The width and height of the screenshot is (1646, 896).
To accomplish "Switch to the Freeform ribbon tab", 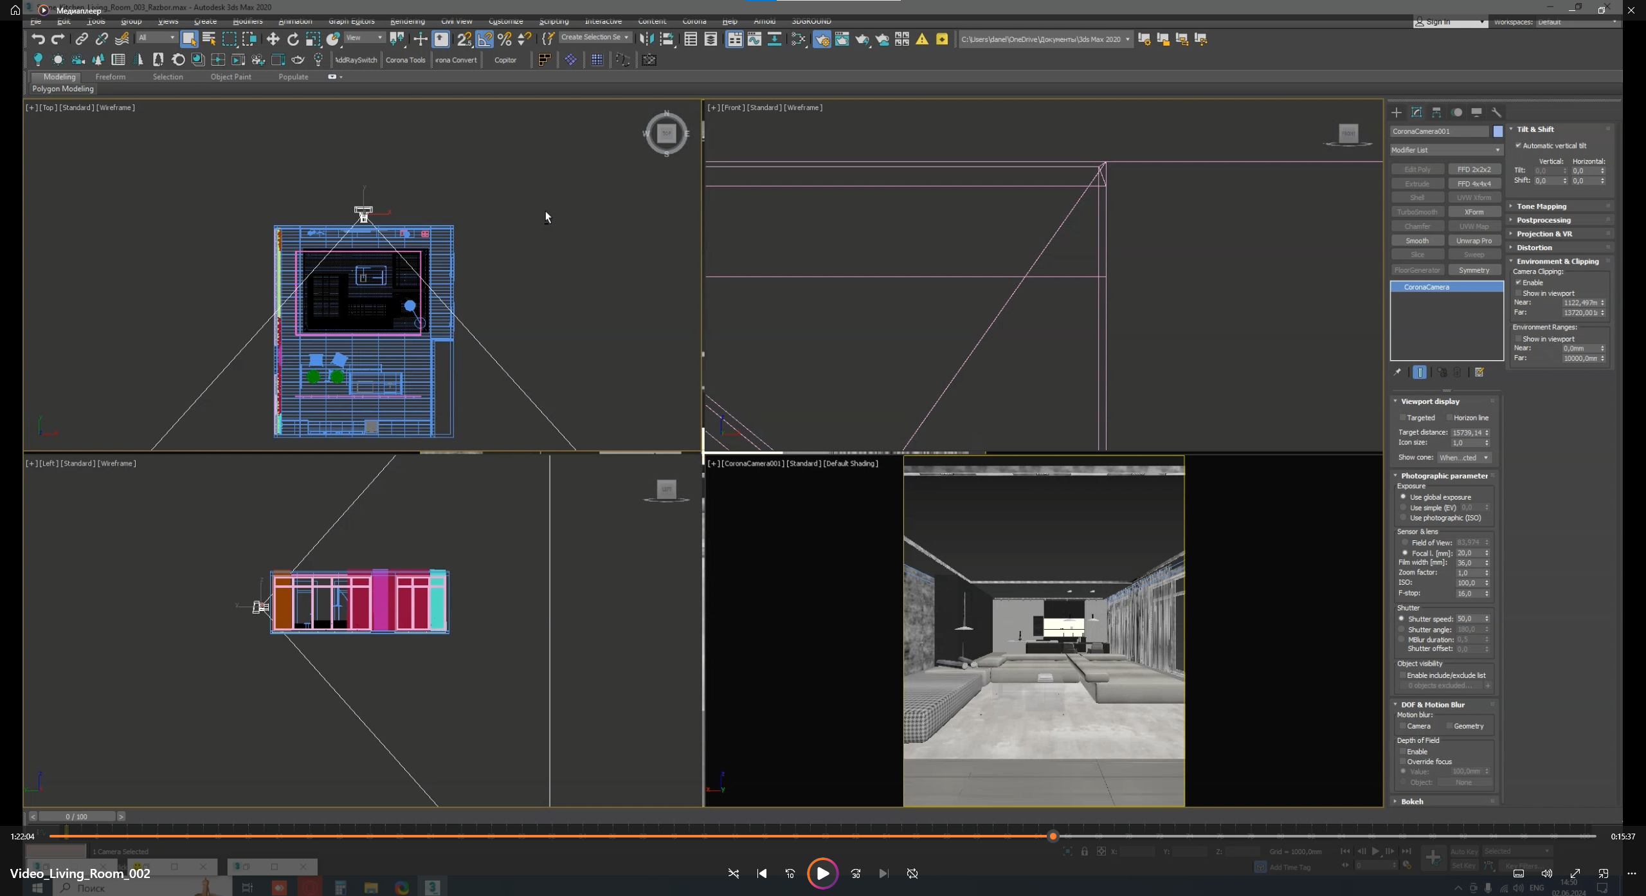I will (x=111, y=77).
